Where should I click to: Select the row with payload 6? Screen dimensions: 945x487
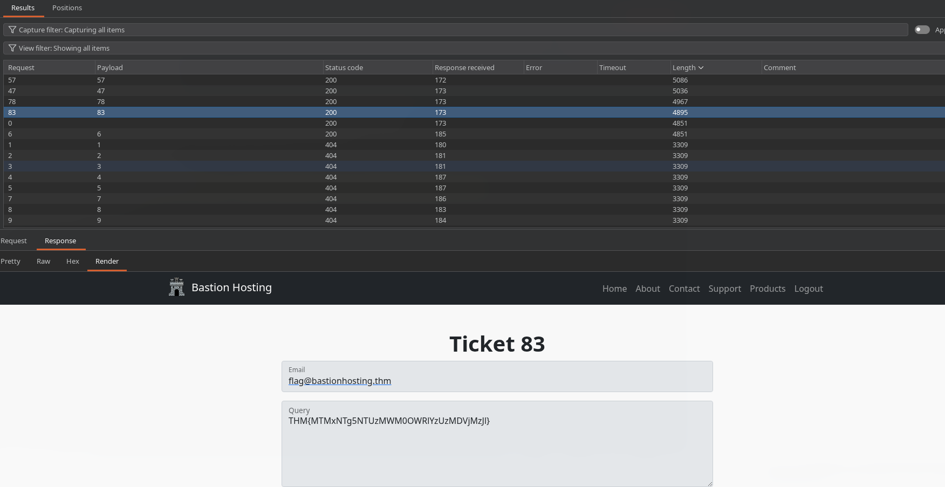click(474, 134)
